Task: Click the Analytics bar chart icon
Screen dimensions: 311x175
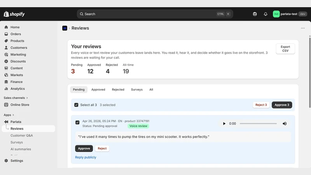Action: 6,89
